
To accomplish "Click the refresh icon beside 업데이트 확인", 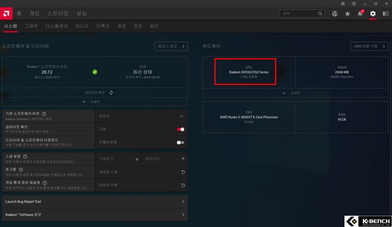I will tap(111, 93).
